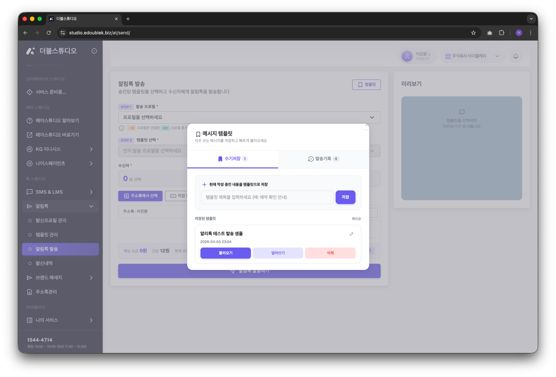
Task: Click the 주소록 - 이진환 entry
Action: click(x=135, y=212)
